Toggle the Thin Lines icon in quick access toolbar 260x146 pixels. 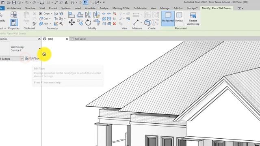pos(85,2)
